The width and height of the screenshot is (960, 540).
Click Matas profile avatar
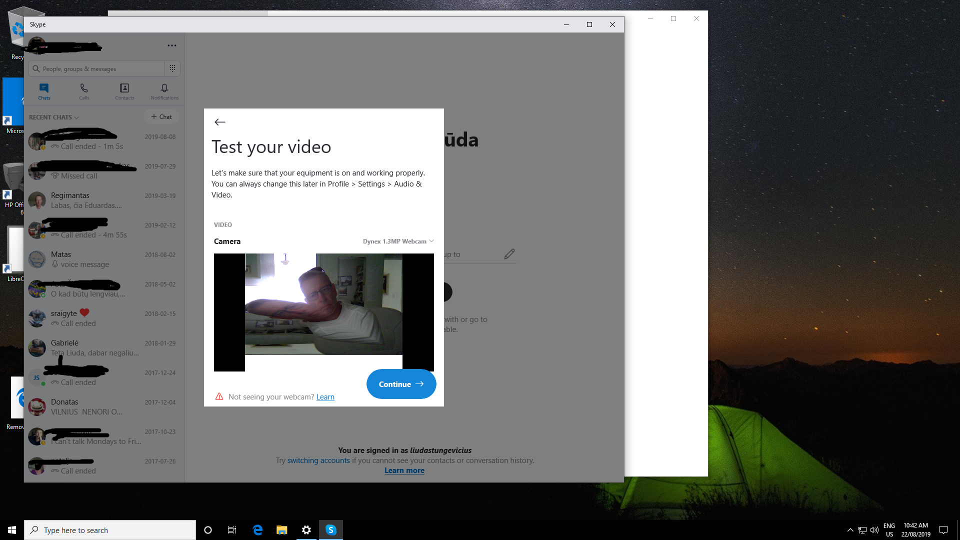pos(37,259)
